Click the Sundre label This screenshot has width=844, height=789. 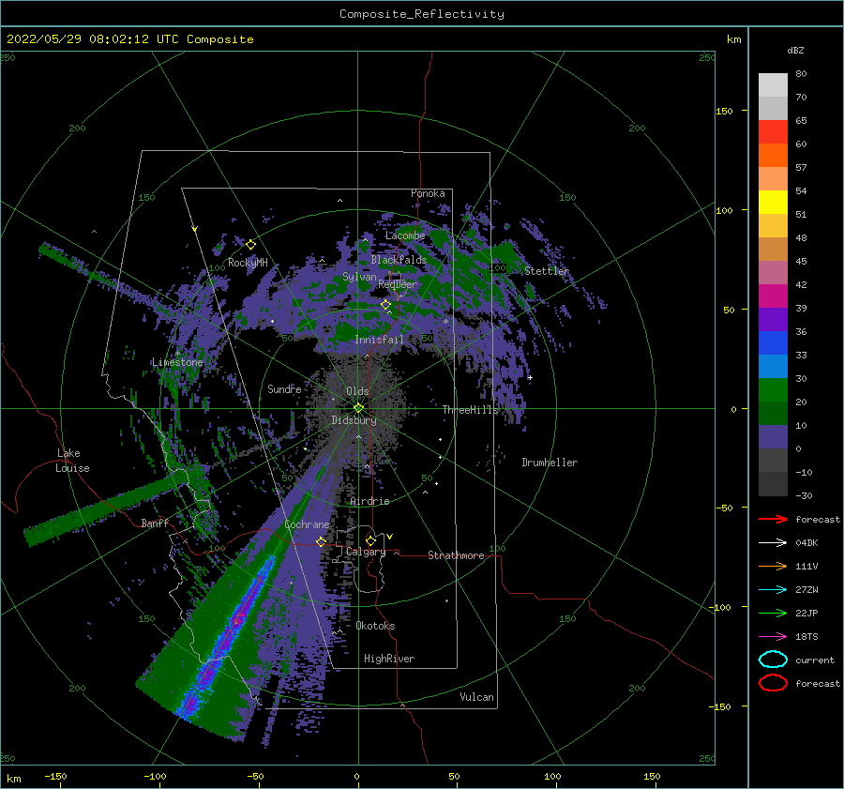(x=284, y=388)
